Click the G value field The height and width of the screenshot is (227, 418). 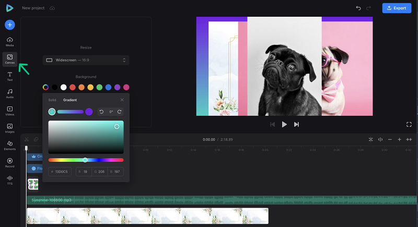[100, 172]
